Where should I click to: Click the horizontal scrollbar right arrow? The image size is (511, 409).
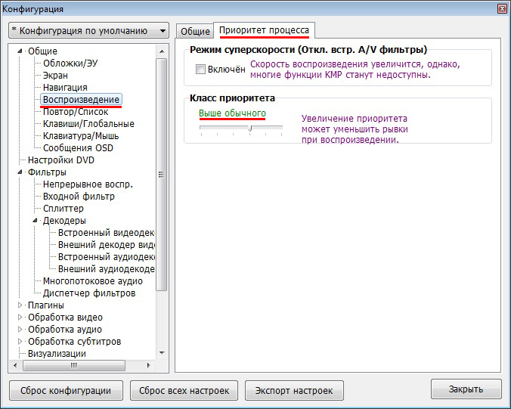point(149,365)
